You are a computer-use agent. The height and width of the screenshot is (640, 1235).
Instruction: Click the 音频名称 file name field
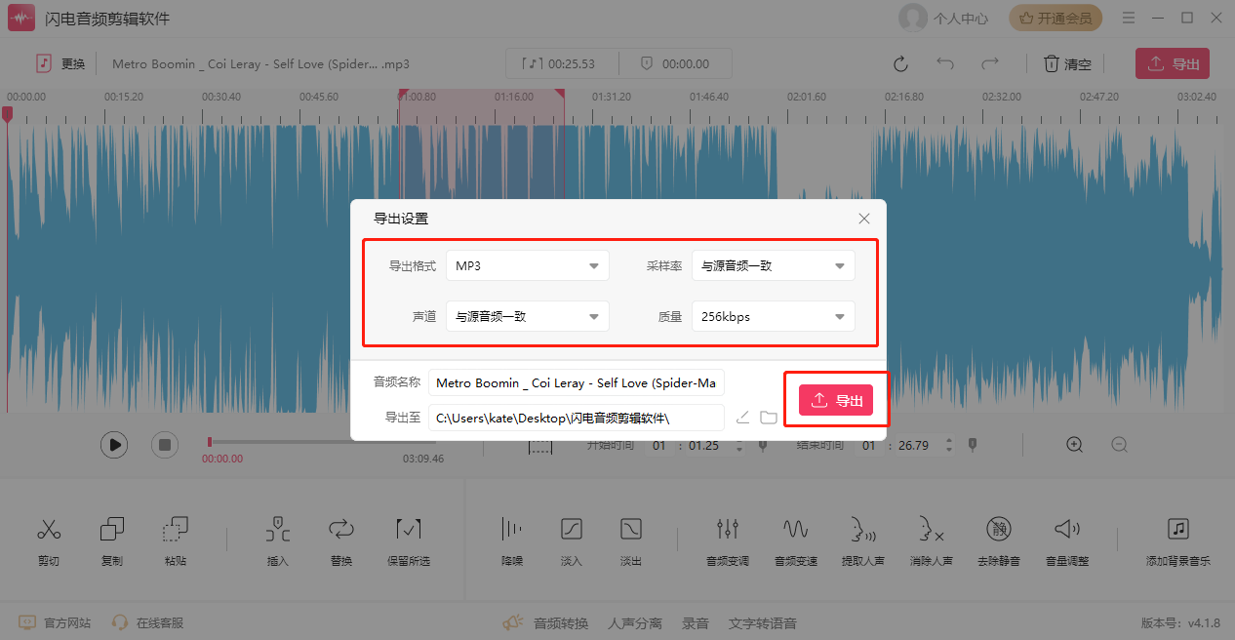pyautogui.click(x=577, y=382)
